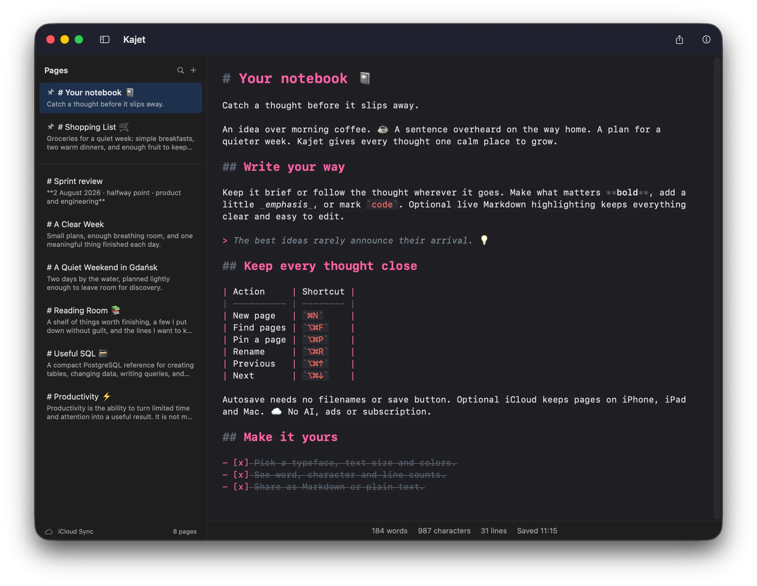Click the Keep every thought close heading
This screenshot has width=757, height=586.
tap(320, 266)
